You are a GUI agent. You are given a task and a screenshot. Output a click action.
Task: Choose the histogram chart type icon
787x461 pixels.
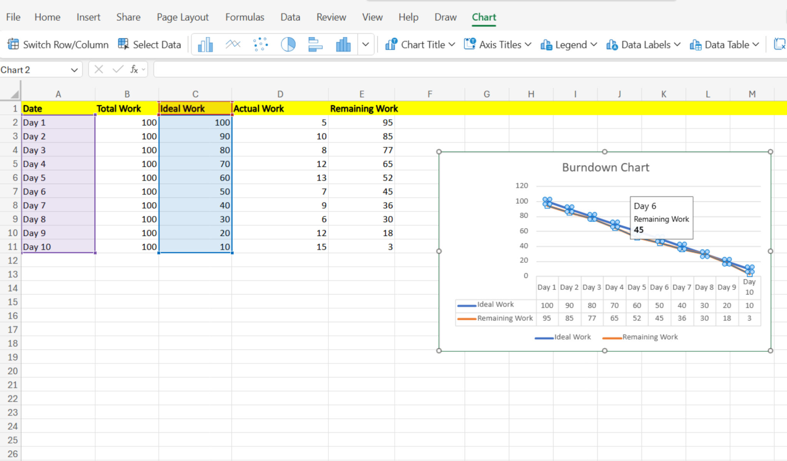(343, 45)
